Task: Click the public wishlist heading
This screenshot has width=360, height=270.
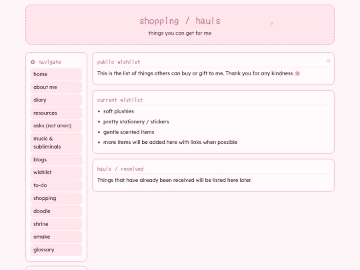Action: (119, 62)
